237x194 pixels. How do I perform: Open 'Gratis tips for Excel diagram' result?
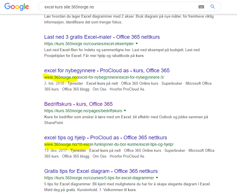[x=101, y=171]
